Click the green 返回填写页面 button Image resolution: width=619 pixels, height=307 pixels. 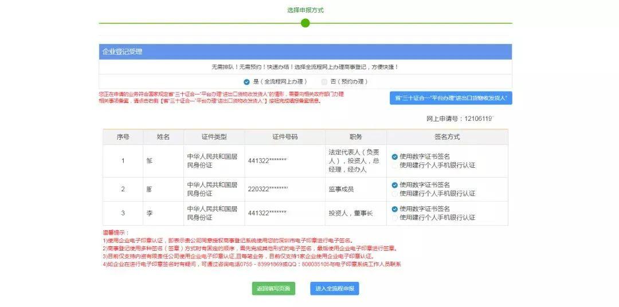(x=273, y=289)
